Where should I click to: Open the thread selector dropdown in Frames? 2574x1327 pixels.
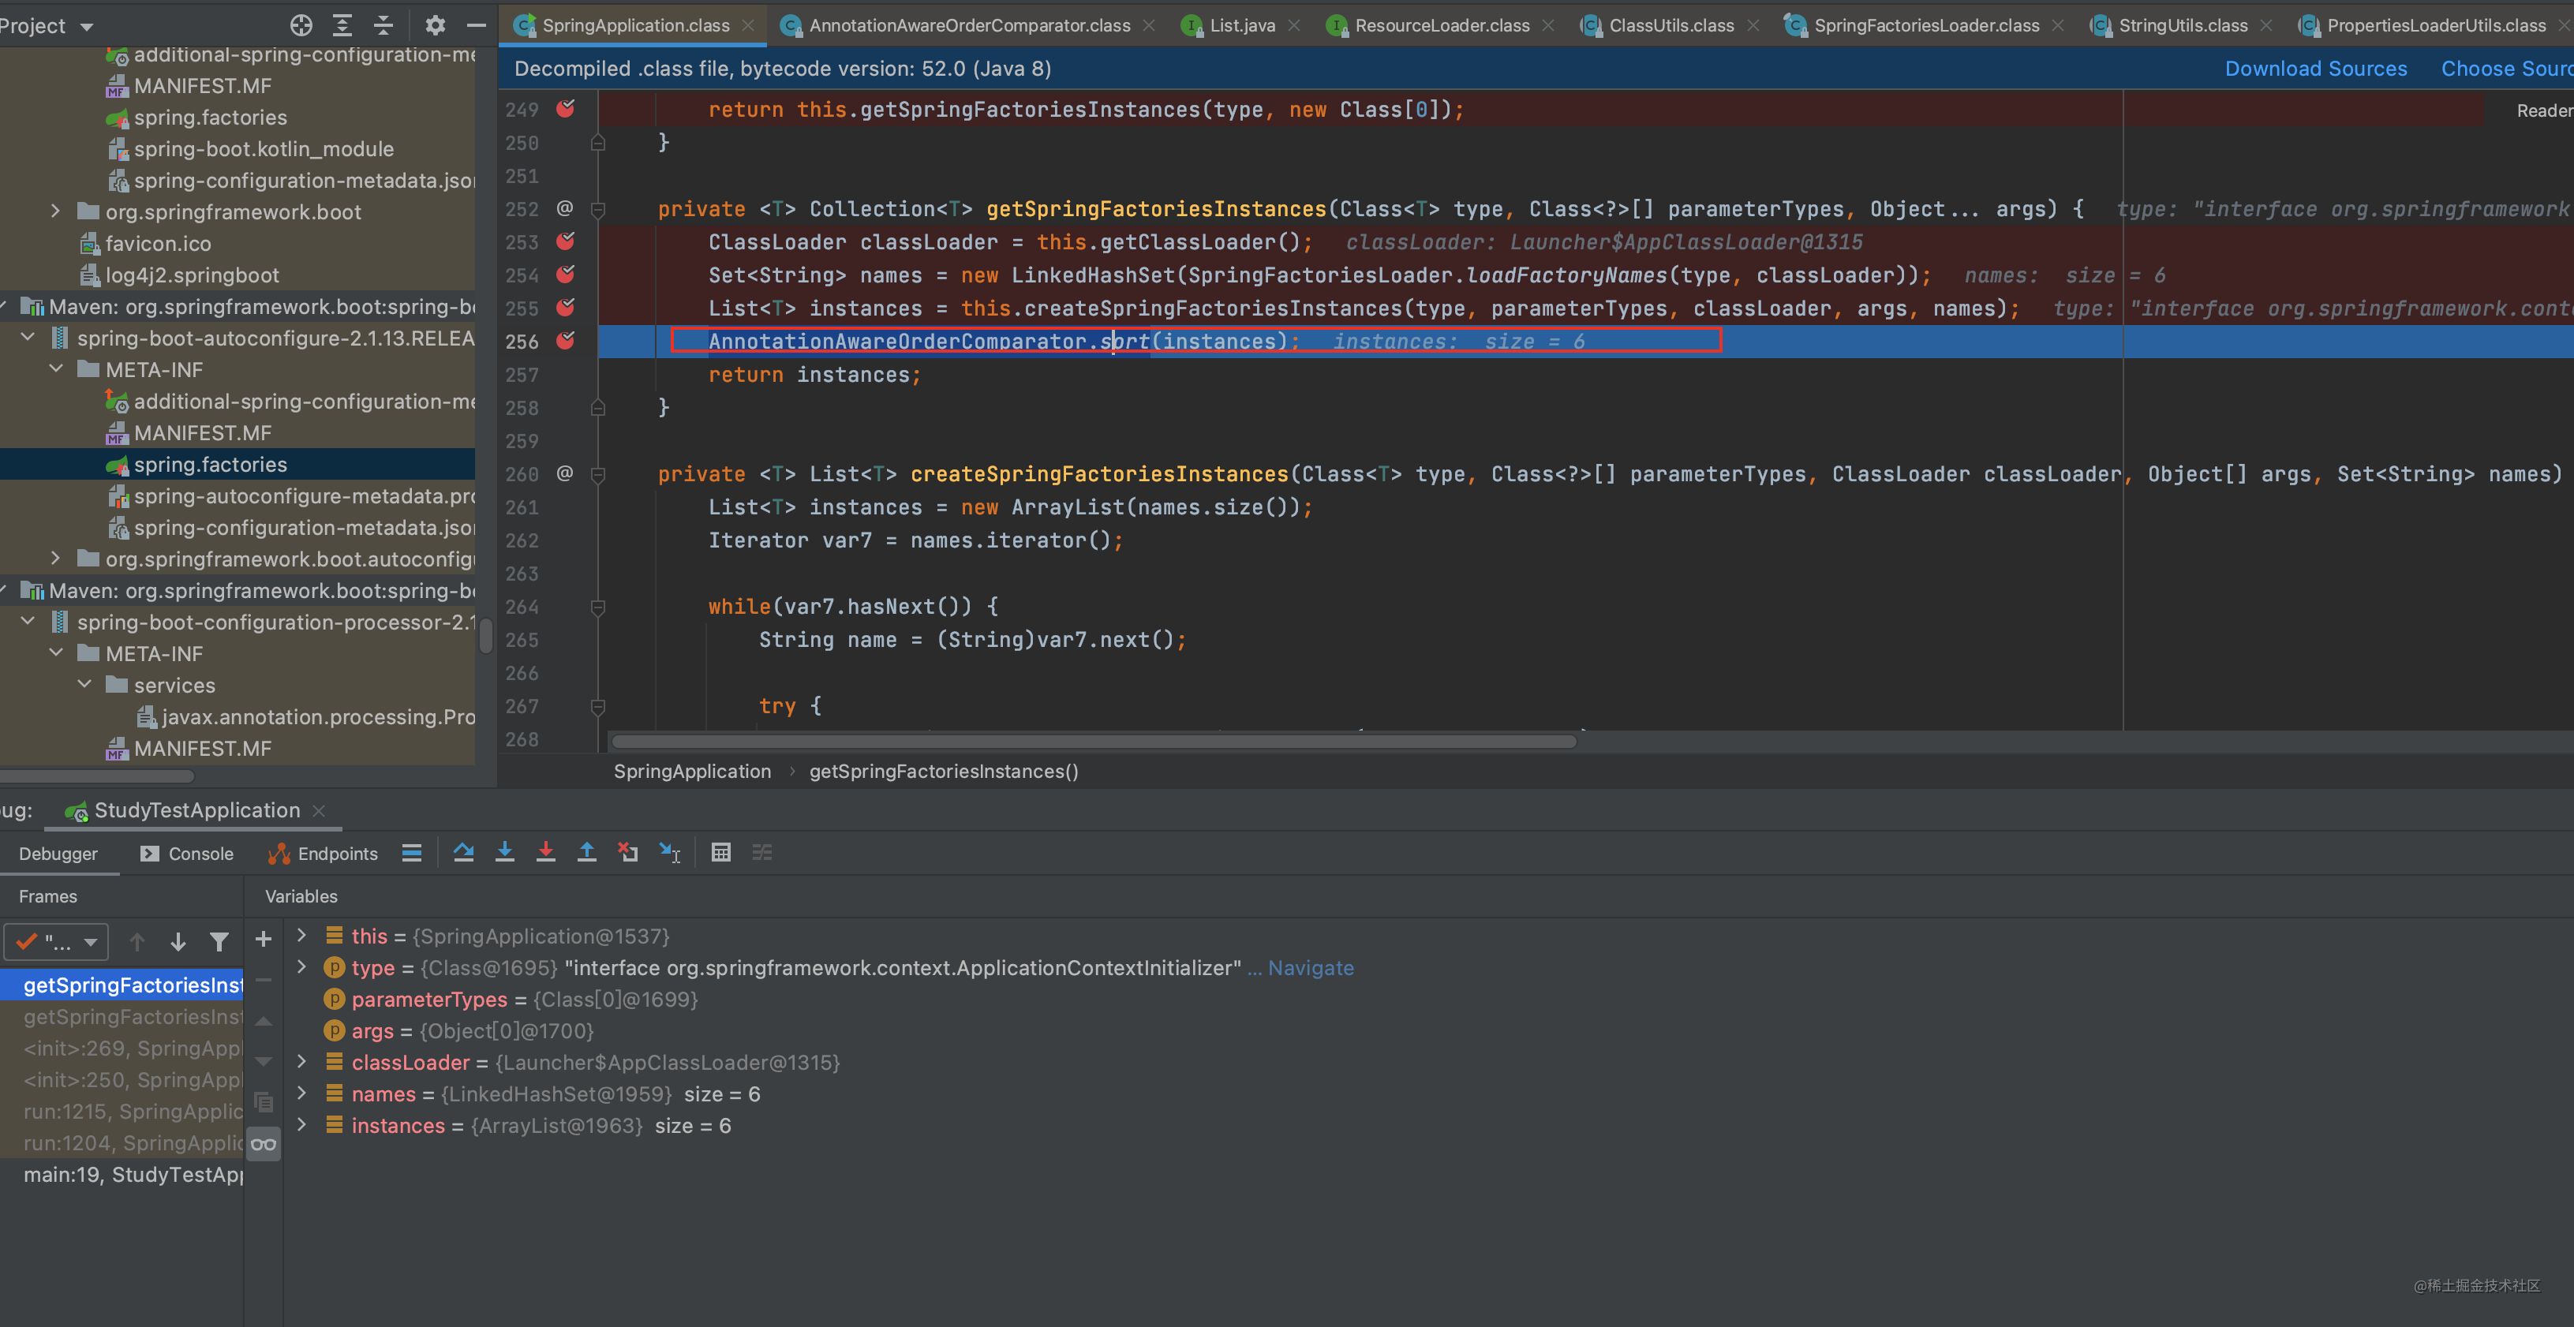coord(56,941)
